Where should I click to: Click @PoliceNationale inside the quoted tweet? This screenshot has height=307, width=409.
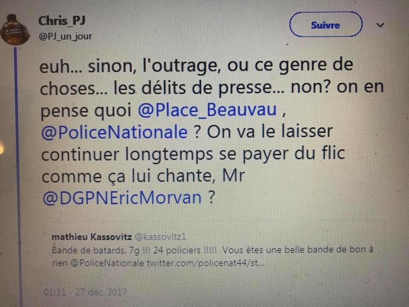tap(107, 263)
